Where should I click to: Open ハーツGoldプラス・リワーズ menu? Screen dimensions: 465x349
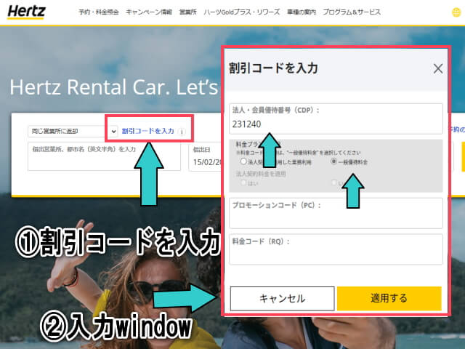(242, 12)
